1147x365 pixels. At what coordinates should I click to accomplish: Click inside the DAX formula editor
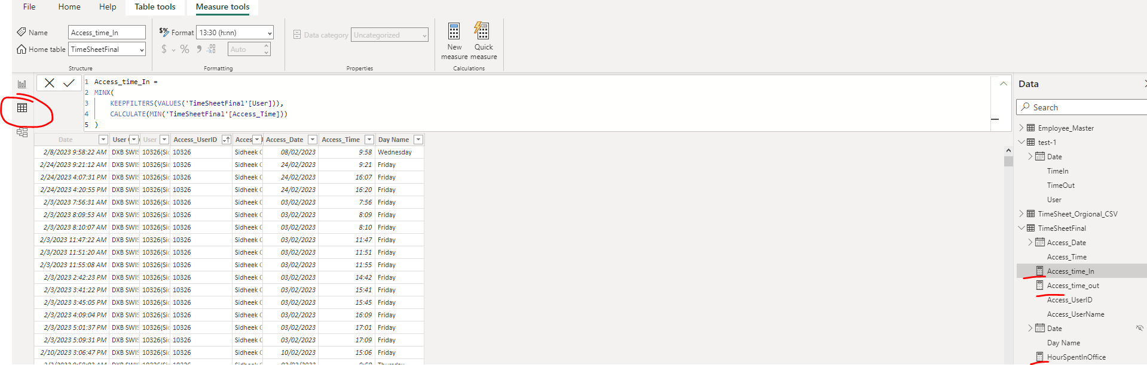[x=538, y=103]
